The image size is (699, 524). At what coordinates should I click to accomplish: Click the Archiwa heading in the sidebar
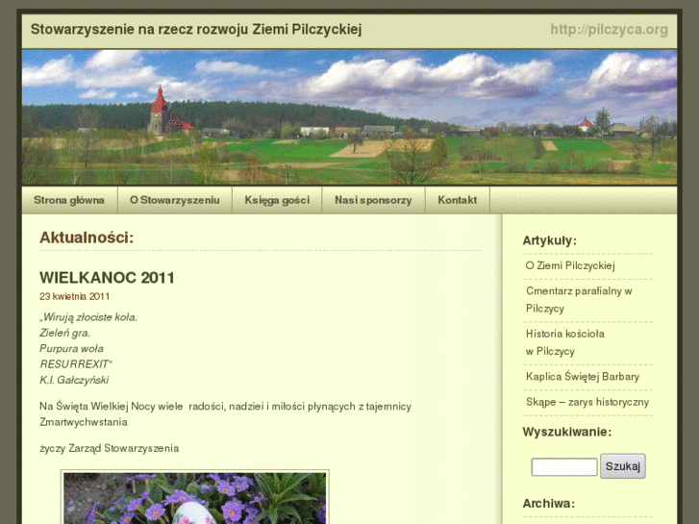pos(549,503)
